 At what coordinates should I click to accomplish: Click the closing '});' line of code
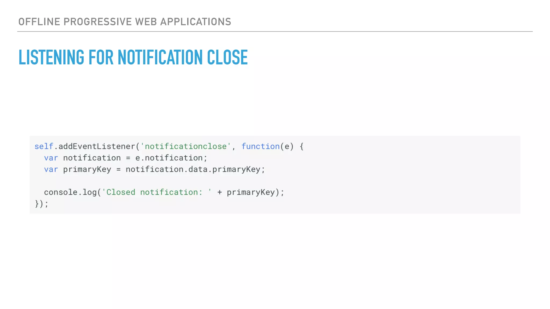(x=41, y=204)
